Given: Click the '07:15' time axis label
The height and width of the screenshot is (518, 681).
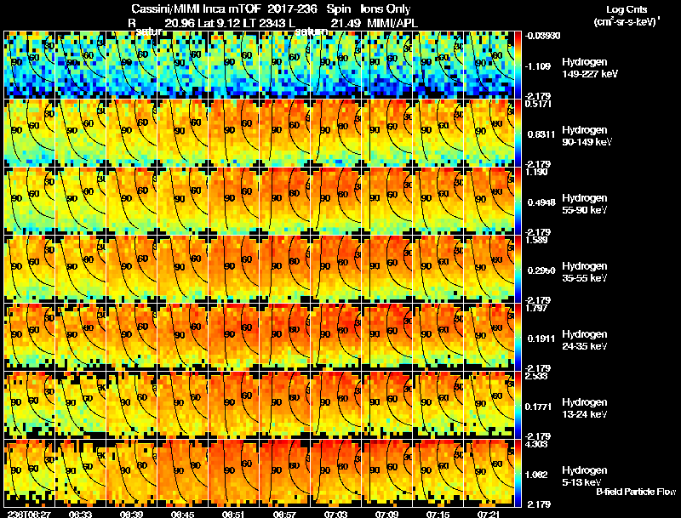Looking at the screenshot, I should pyautogui.click(x=438, y=514).
